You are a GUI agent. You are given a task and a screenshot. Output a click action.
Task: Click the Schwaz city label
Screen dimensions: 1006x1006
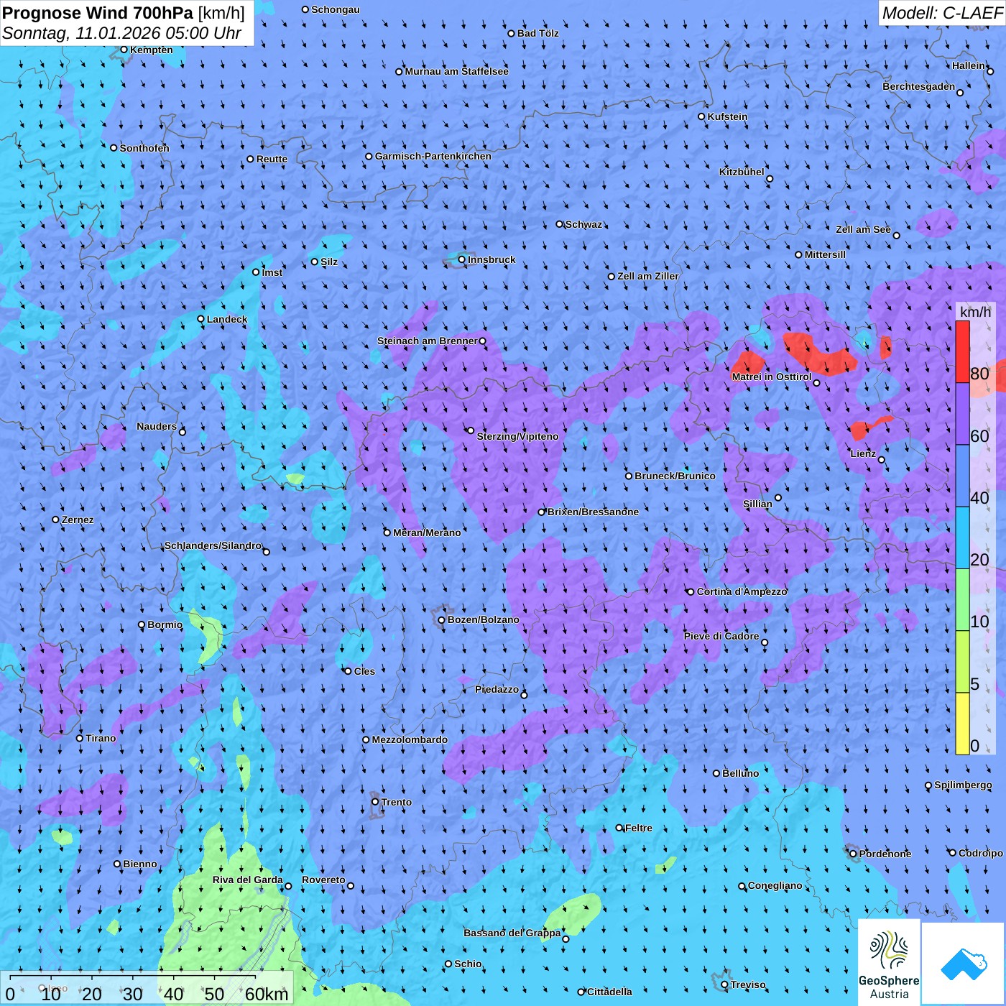[583, 224]
